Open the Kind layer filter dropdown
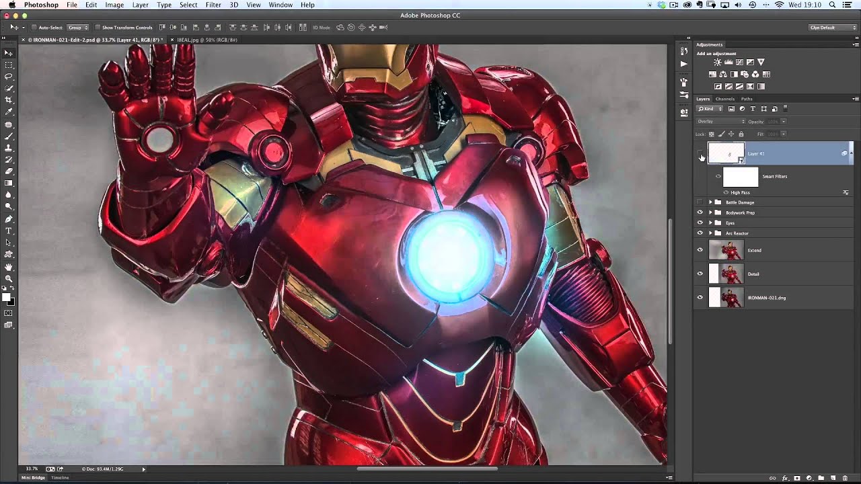Screen dimensions: 861x484 710,109
